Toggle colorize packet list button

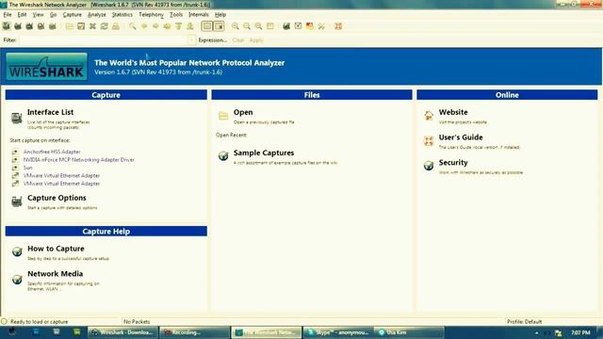pyautogui.click(x=207, y=26)
